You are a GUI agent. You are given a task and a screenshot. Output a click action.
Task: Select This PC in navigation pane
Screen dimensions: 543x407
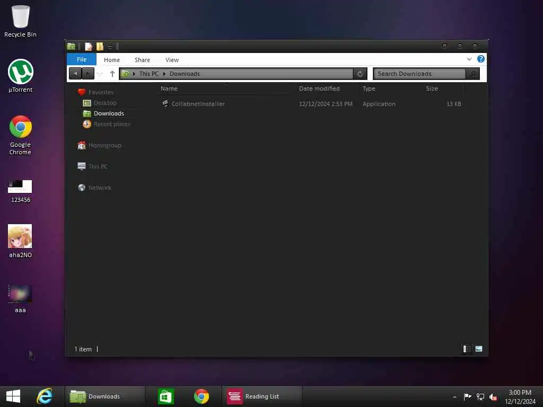coord(92,166)
